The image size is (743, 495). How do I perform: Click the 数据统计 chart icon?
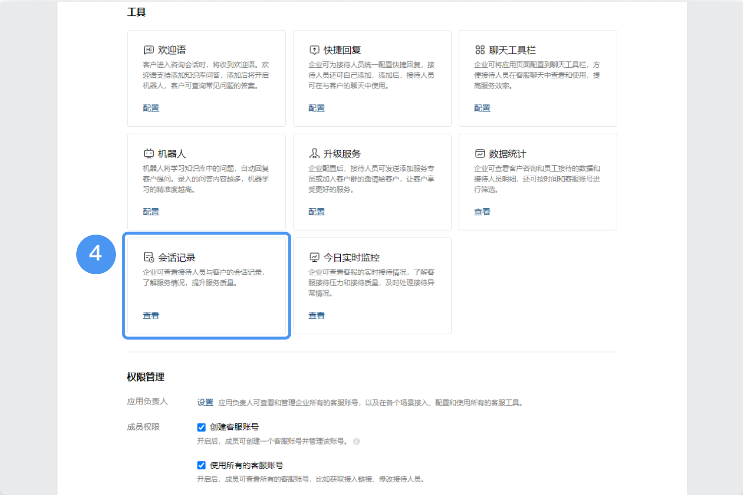[x=480, y=153]
